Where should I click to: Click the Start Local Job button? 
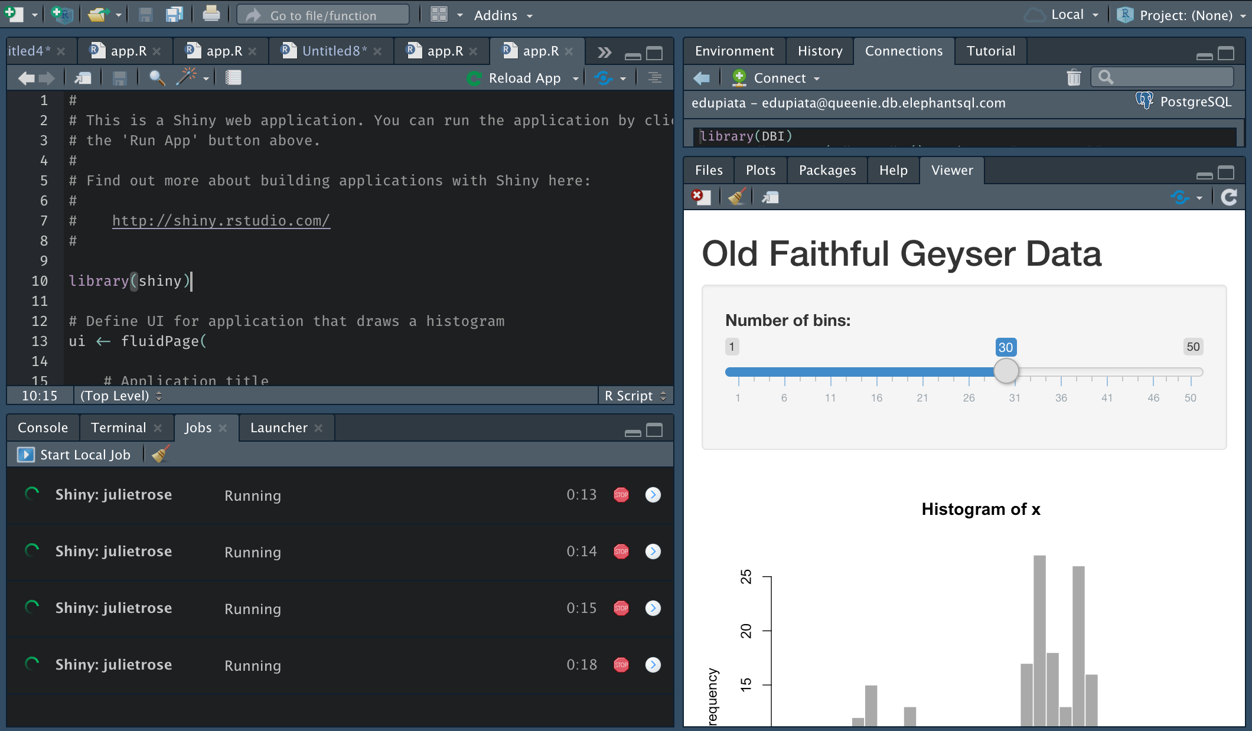click(x=74, y=454)
